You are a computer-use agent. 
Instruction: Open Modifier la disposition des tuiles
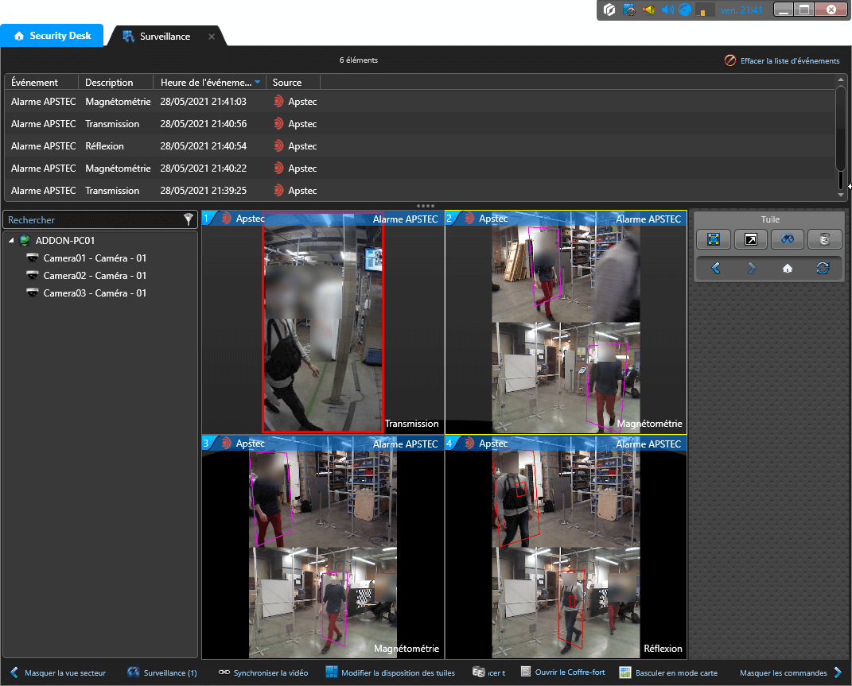pyautogui.click(x=390, y=672)
